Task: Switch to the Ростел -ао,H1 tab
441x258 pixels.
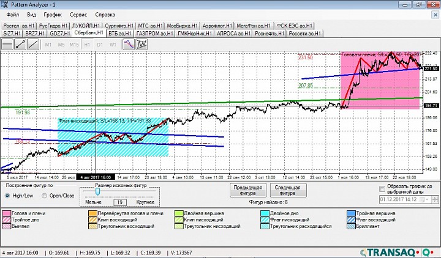Action: (19, 26)
